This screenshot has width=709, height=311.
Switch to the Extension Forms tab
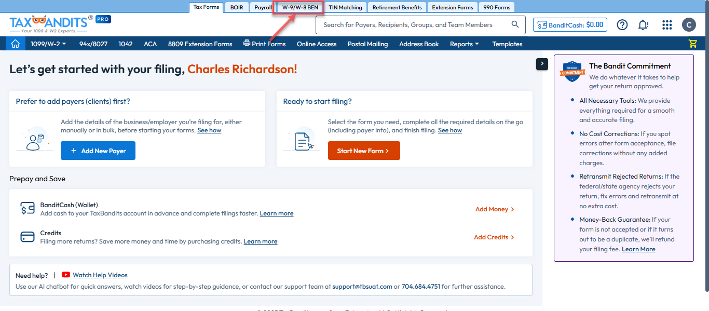[x=453, y=7]
